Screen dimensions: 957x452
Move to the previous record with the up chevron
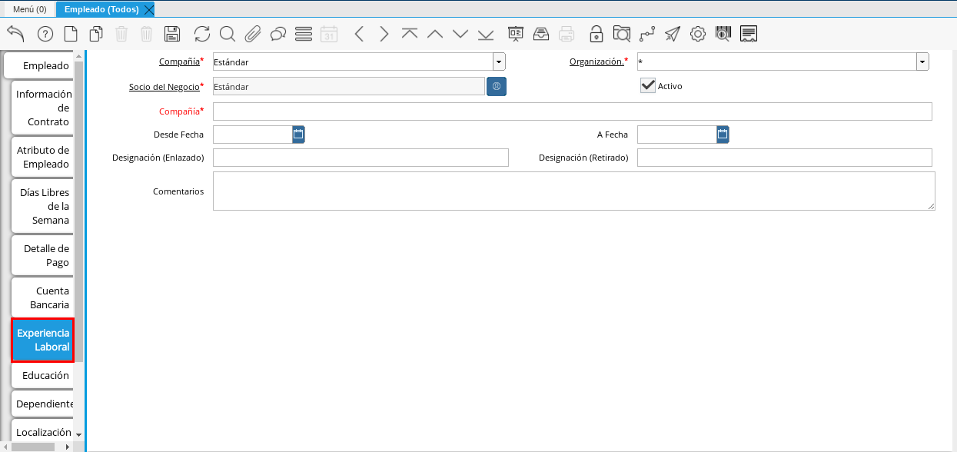(435, 34)
